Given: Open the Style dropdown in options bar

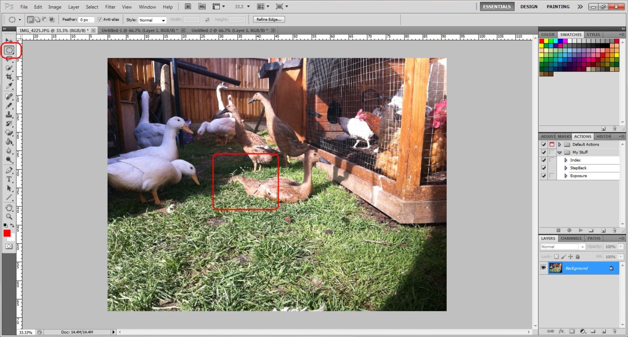Looking at the screenshot, I should pyautogui.click(x=152, y=20).
